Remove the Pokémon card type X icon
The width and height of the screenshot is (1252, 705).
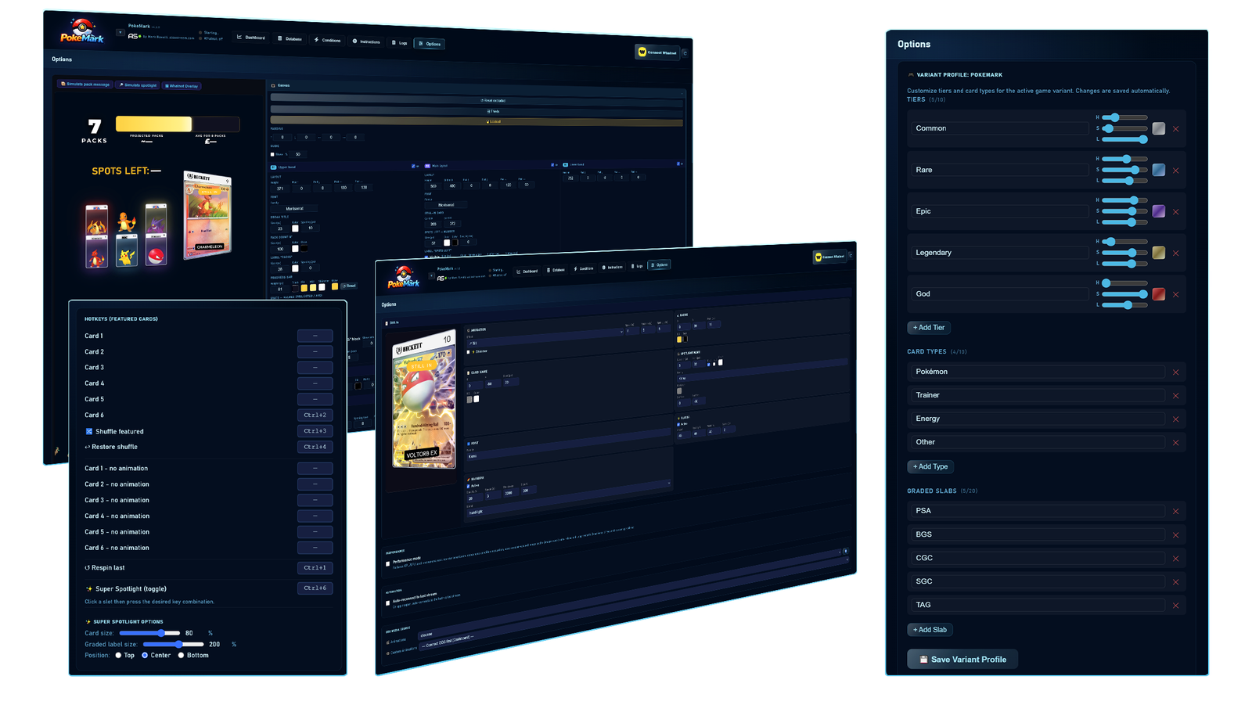pyautogui.click(x=1175, y=372)
